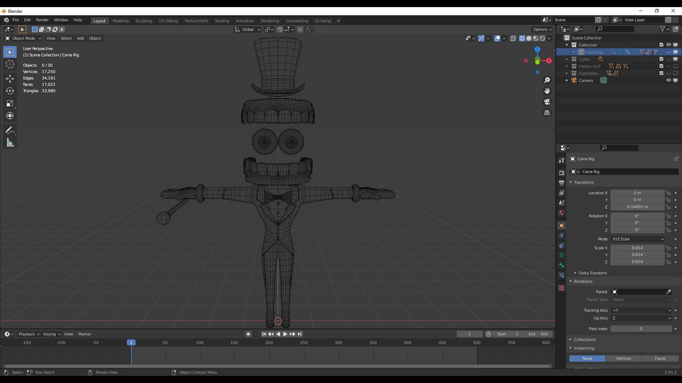Toggle viewport gizmos button

[481, 38]
